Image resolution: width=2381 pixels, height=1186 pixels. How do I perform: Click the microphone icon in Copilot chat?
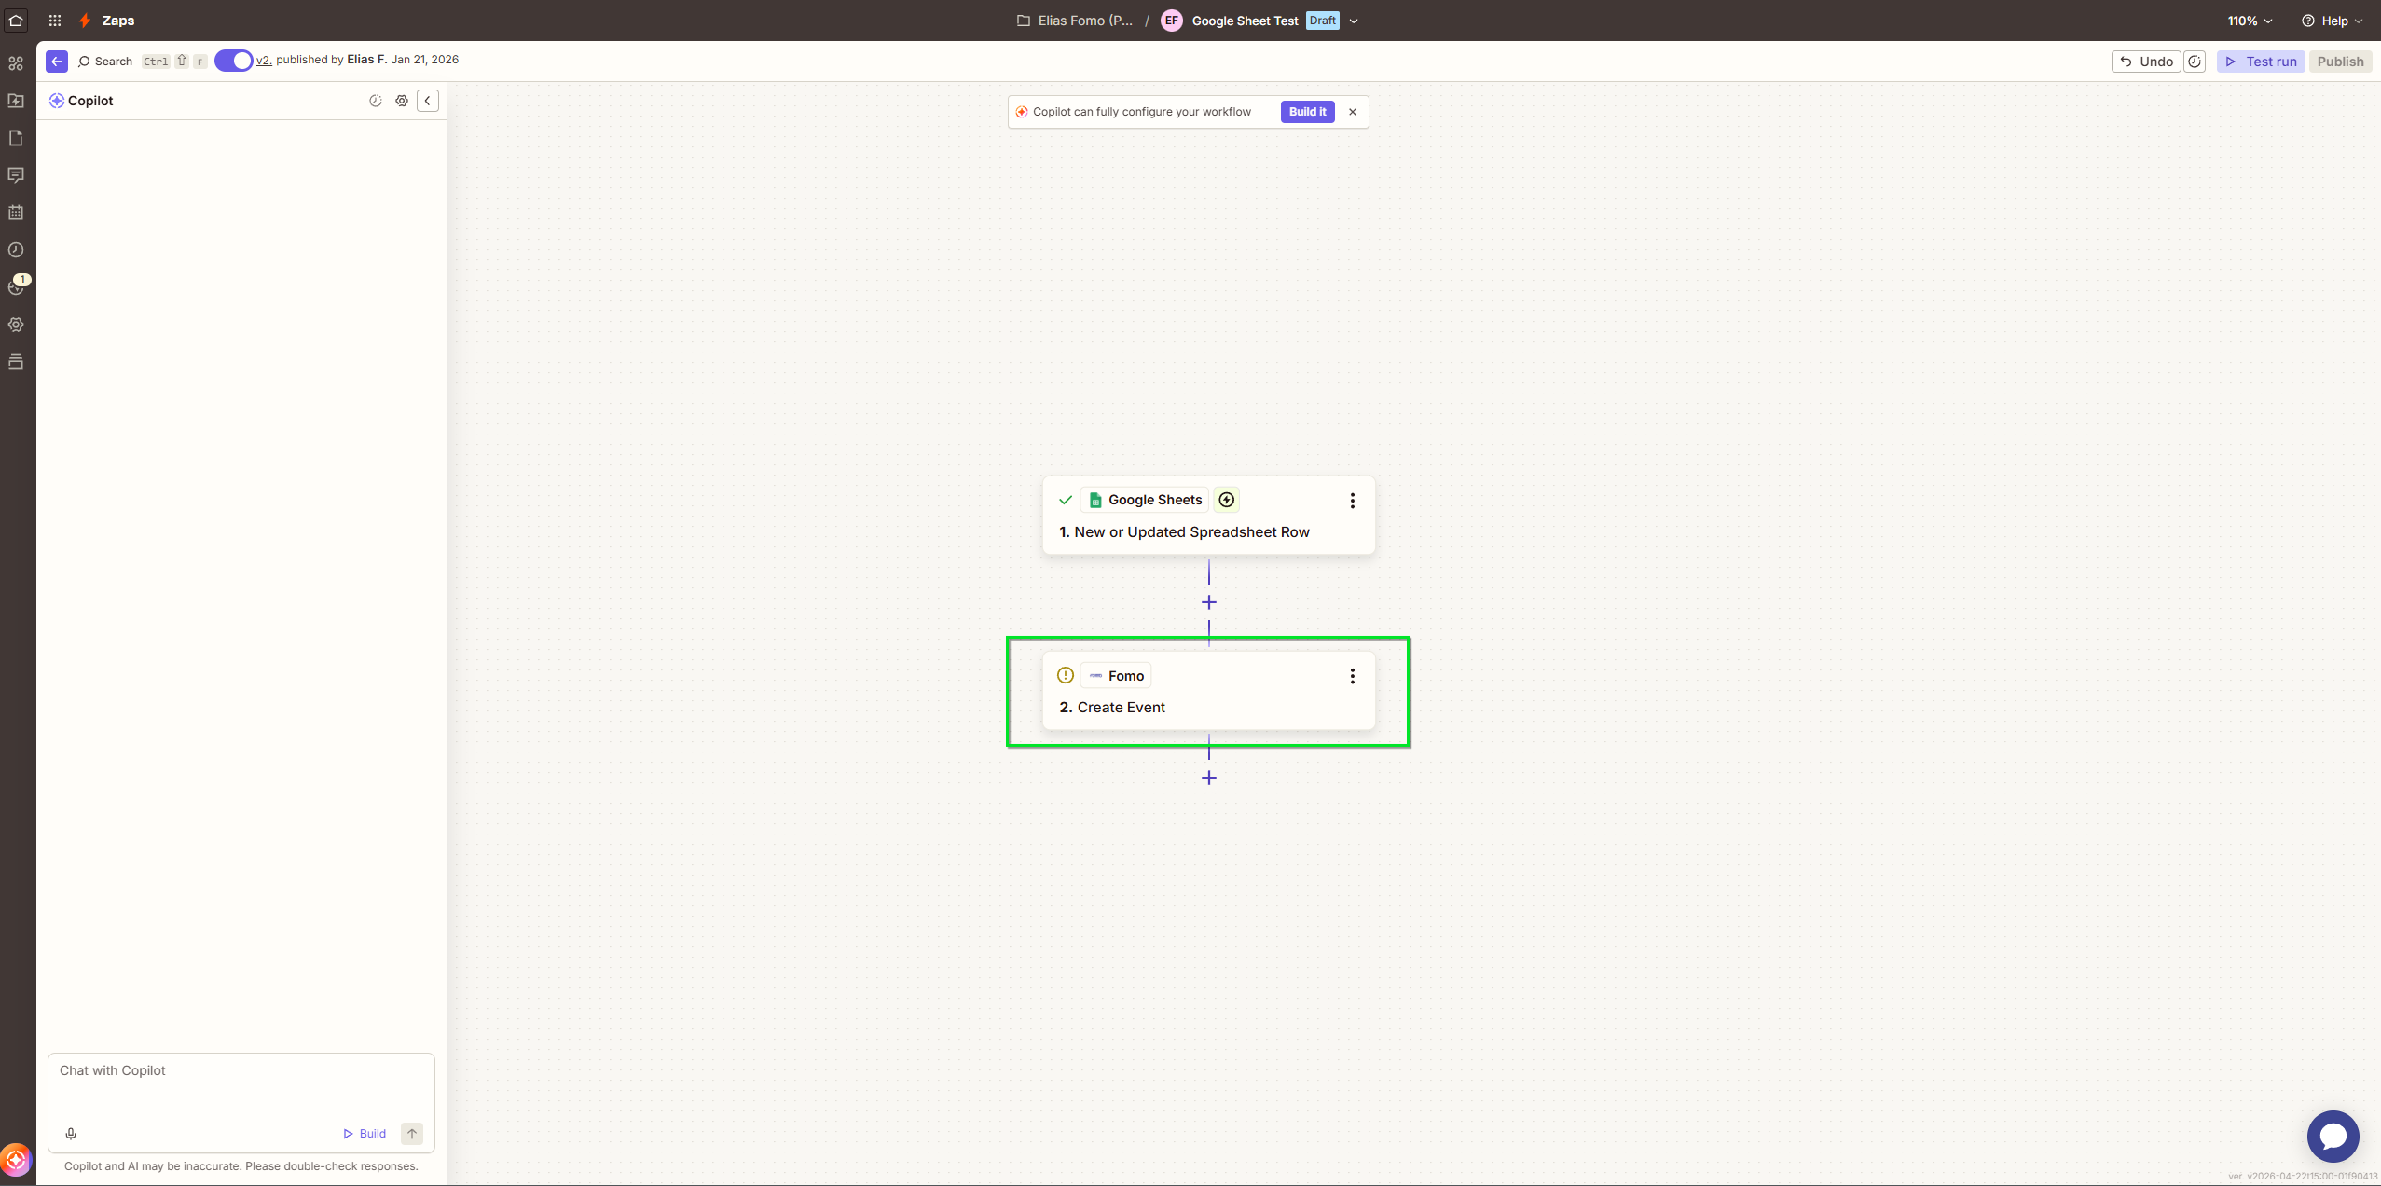(71, 1134)
